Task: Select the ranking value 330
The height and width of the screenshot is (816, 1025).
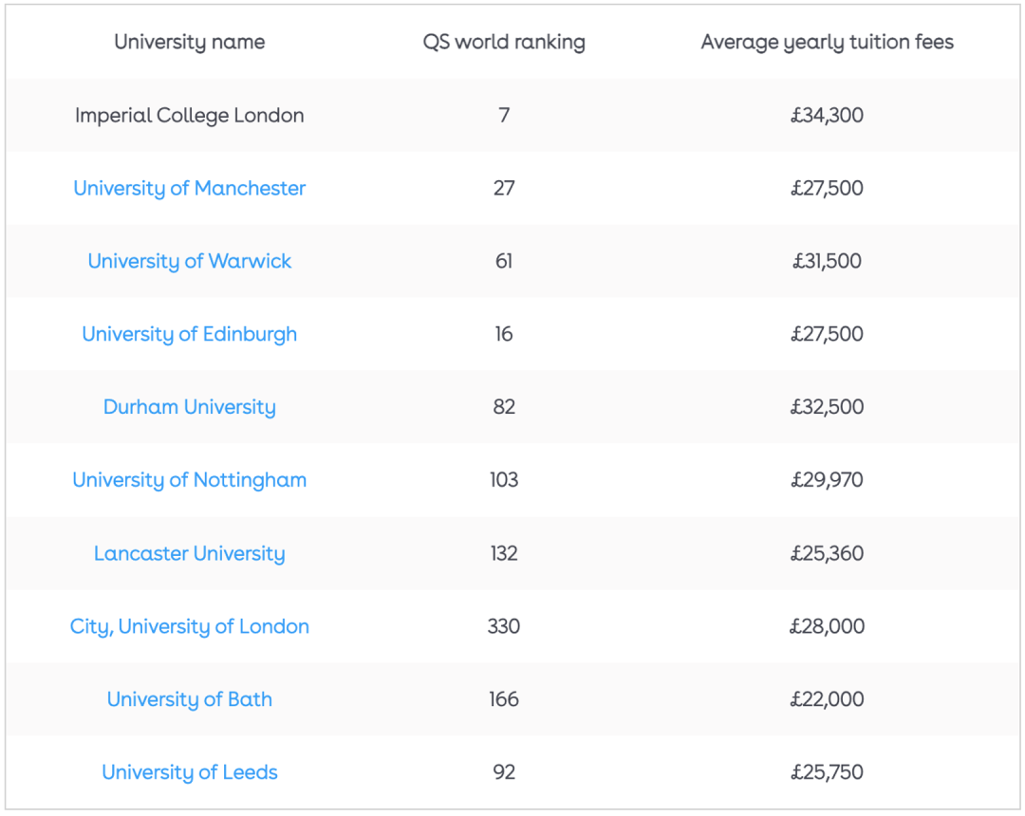Action: [x=503, y=626]
